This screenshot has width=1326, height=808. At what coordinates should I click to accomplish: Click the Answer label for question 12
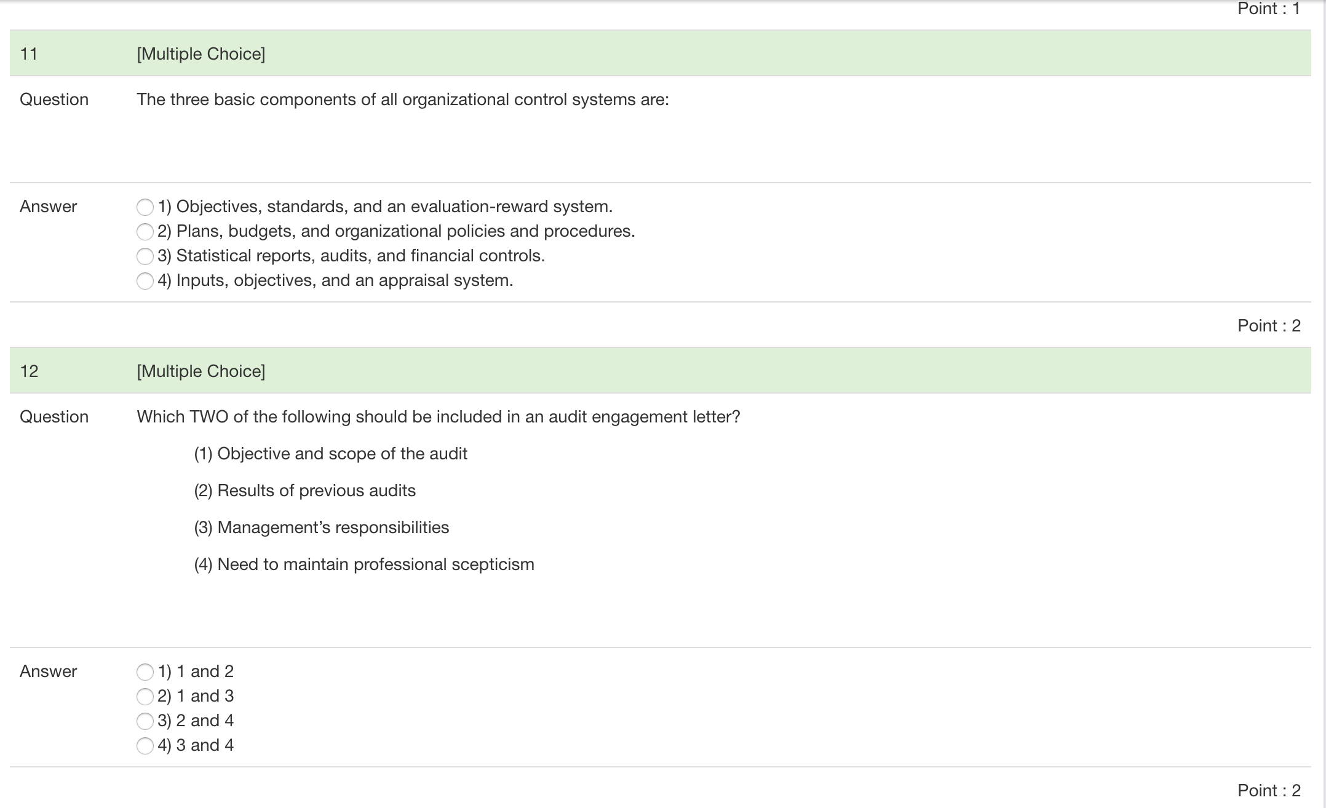(48, 671)
